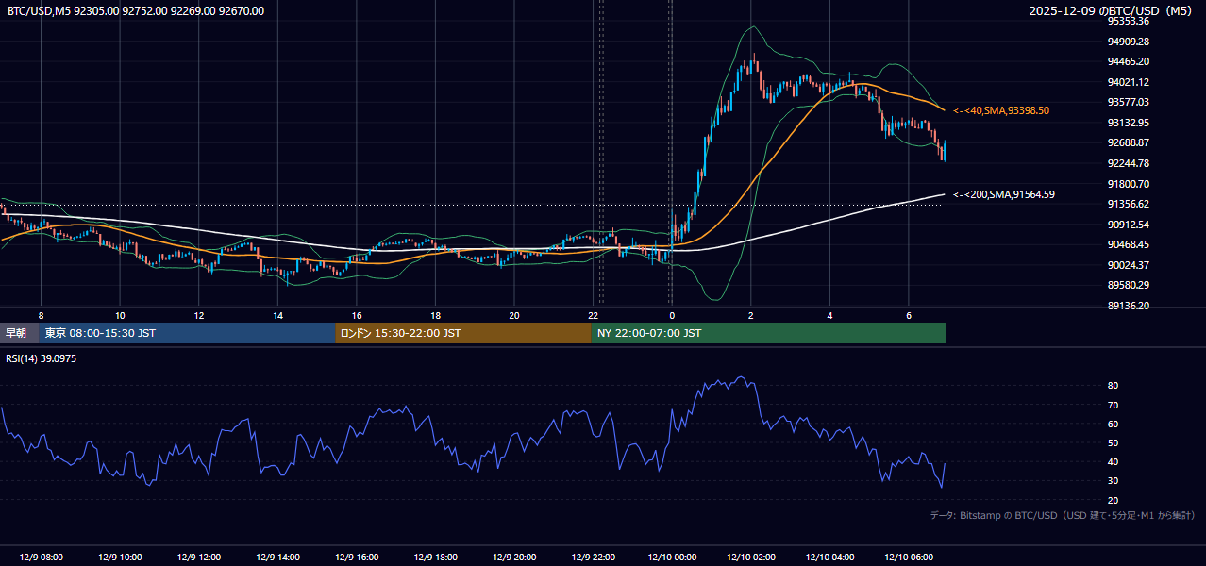Select the 200 SMA 91564.59 label
Screen dimensions: 1206x566
coord(1004,194)
